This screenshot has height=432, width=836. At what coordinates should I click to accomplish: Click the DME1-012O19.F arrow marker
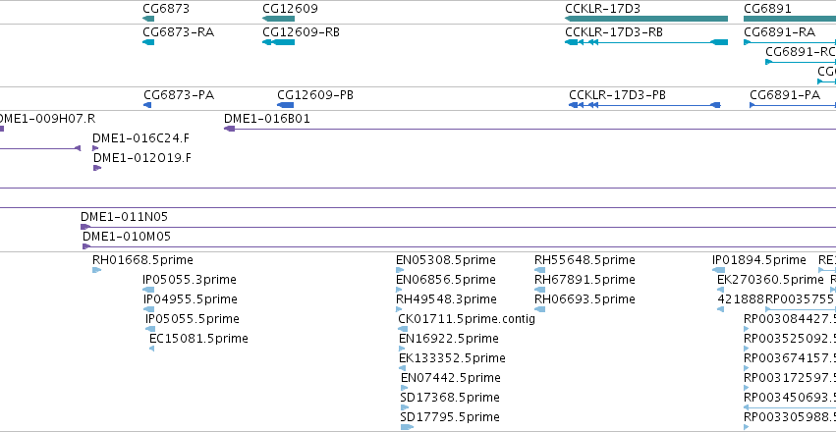point(97,168)
